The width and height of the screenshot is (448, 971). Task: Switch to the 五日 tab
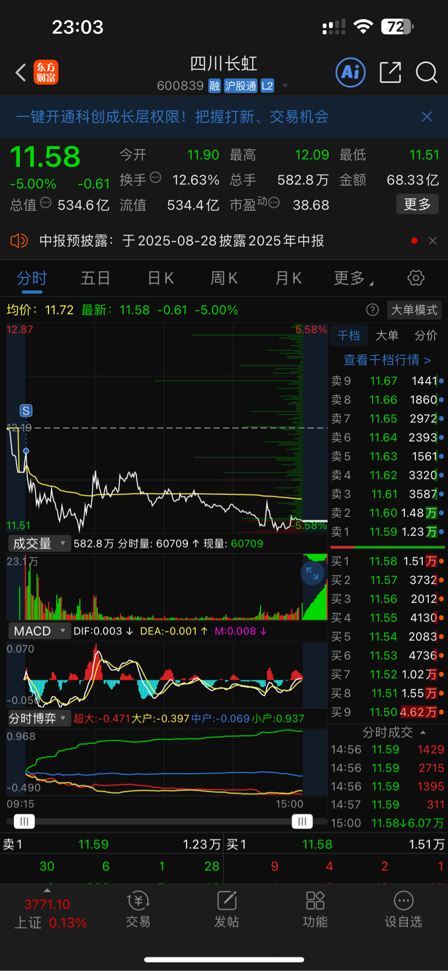click(x=96, y=278)
